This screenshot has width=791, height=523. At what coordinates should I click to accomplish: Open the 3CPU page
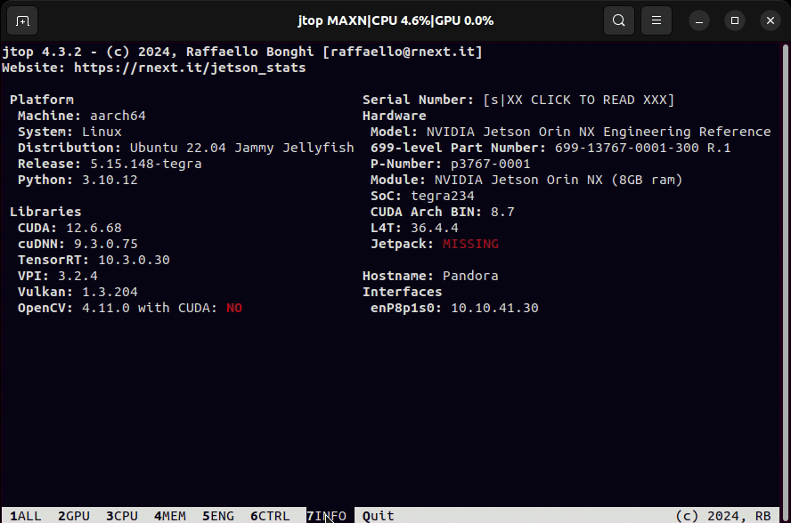click(122, 516)
